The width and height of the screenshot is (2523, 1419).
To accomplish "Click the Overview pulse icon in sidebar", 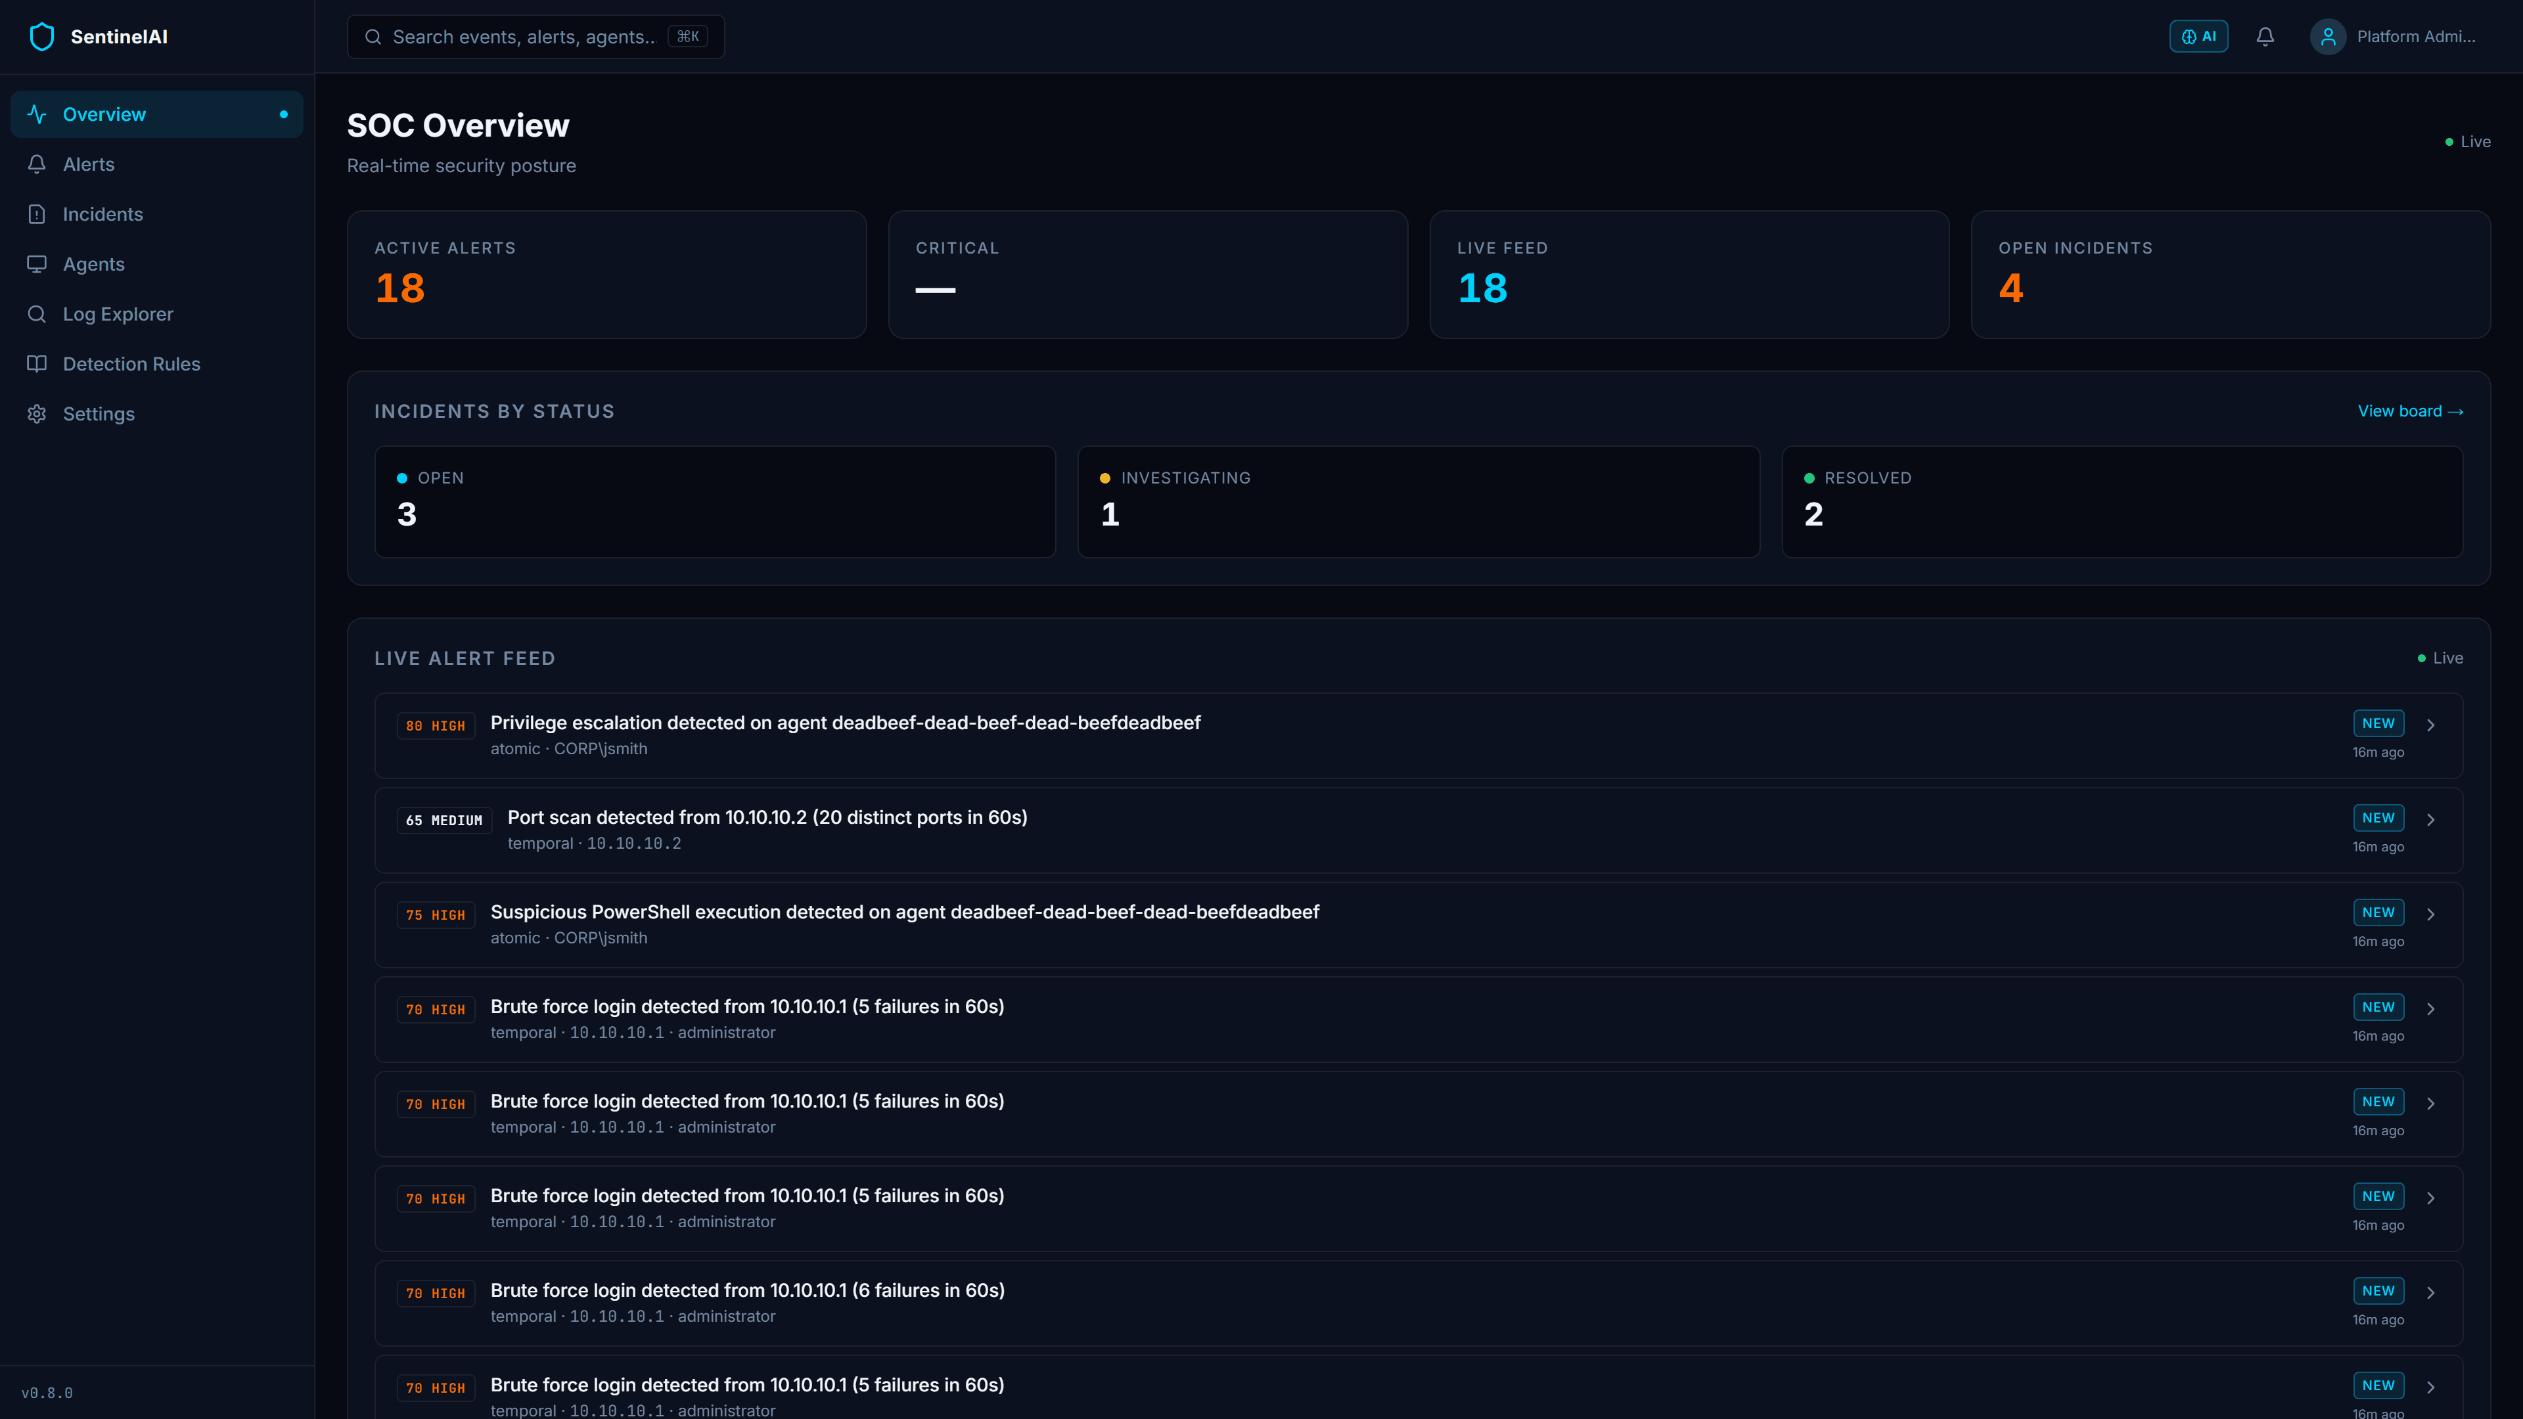I will click(37, 114).
